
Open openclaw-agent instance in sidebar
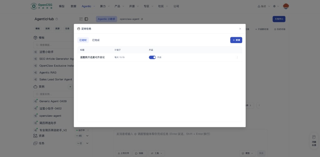[x=50, y=115]
